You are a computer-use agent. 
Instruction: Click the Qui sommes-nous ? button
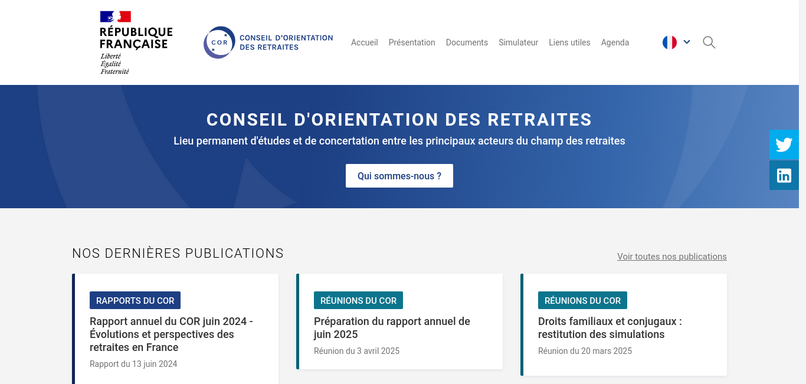pos(399,176)
